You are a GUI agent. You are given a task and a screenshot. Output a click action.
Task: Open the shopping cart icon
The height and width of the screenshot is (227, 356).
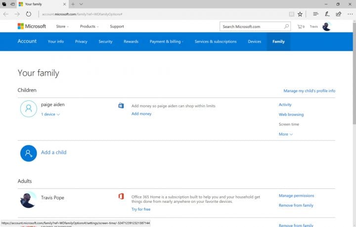click(x=301, y=27)
